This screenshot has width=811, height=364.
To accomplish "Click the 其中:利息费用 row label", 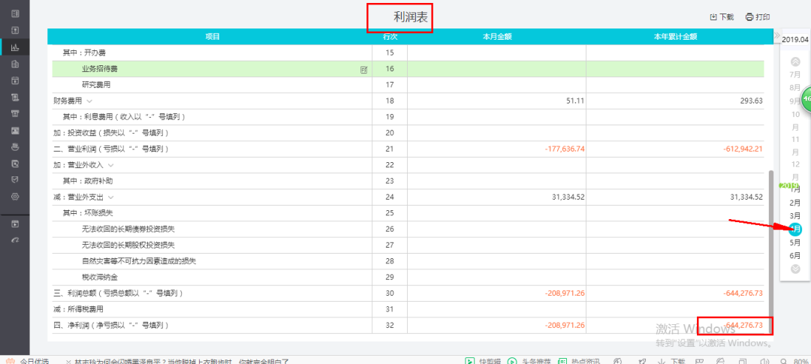I will coord(124,117).
